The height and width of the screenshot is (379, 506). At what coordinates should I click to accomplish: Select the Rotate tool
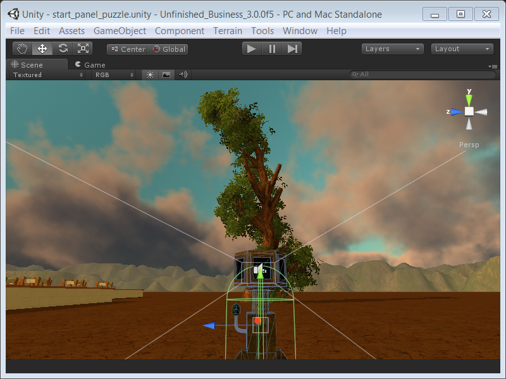pos(63,49)
